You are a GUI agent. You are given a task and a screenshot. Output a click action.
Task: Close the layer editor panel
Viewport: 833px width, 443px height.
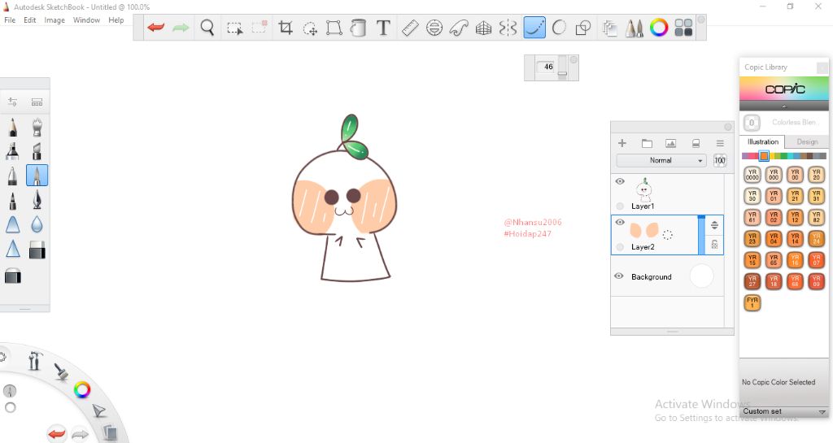pos(728,127)
